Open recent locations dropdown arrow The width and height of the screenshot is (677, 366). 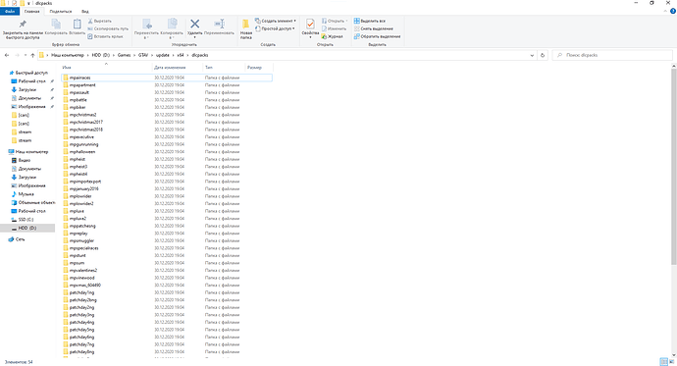coord(26,55)
